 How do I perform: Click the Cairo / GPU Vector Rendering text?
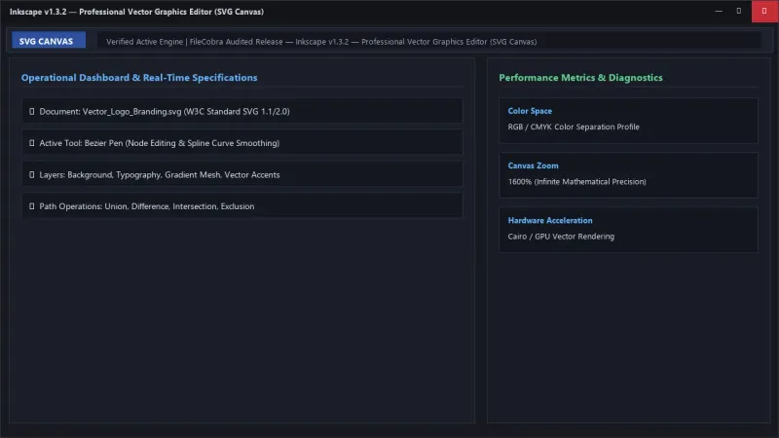[x=561, y=237]
